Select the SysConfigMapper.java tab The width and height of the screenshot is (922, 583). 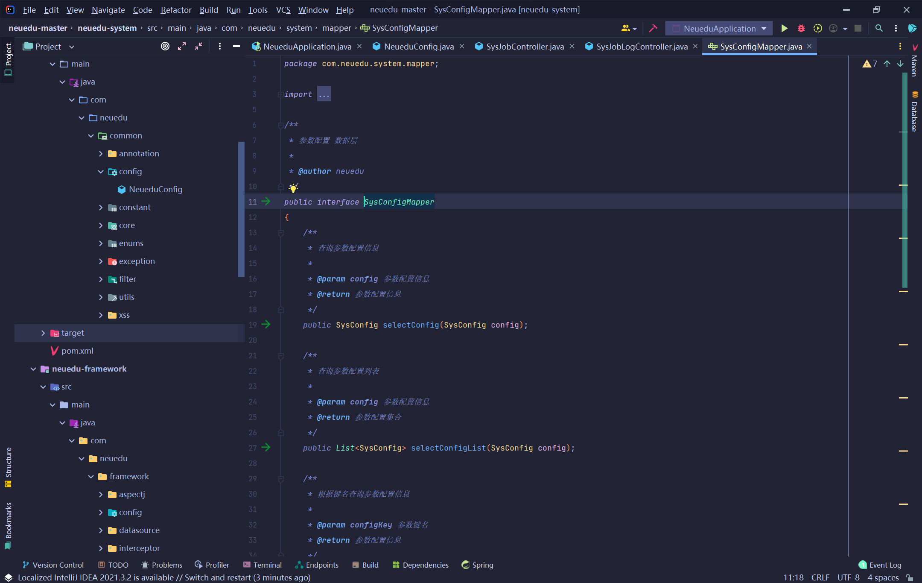click(x=761, y=46)
